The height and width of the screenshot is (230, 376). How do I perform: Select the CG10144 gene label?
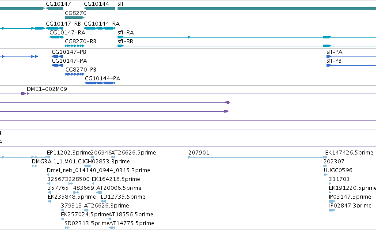[96, 4]
